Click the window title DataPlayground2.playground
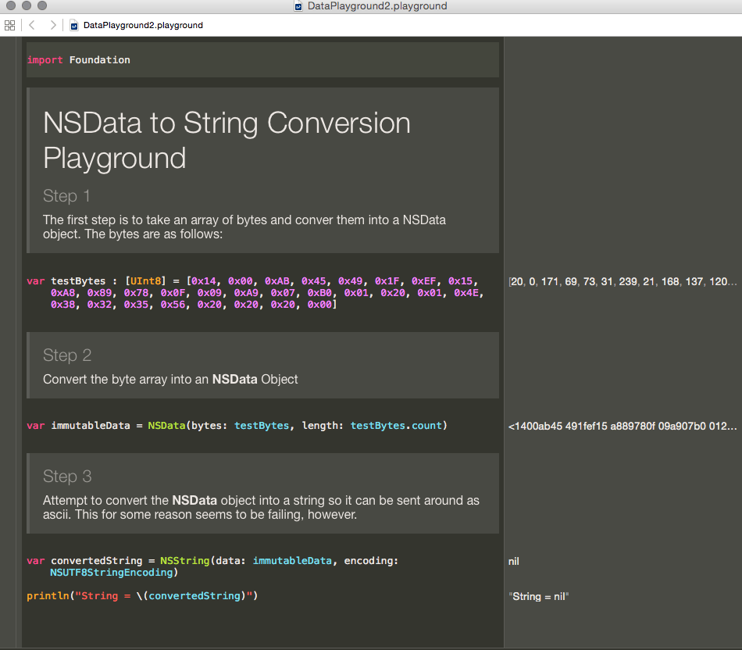 [x=376, y=5]
